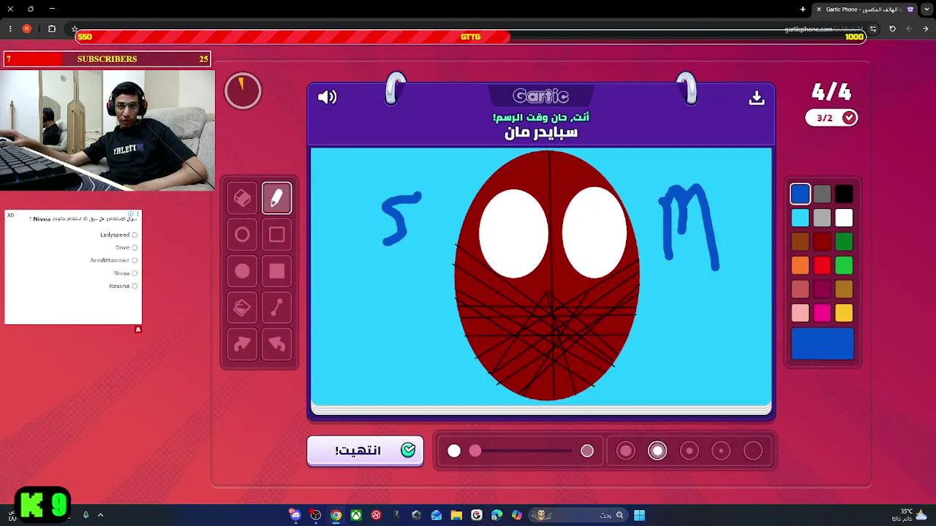Click the انتهيت! done button
Image resolution: width=936 pixels, height=526 pixels.
coord(365,450)
